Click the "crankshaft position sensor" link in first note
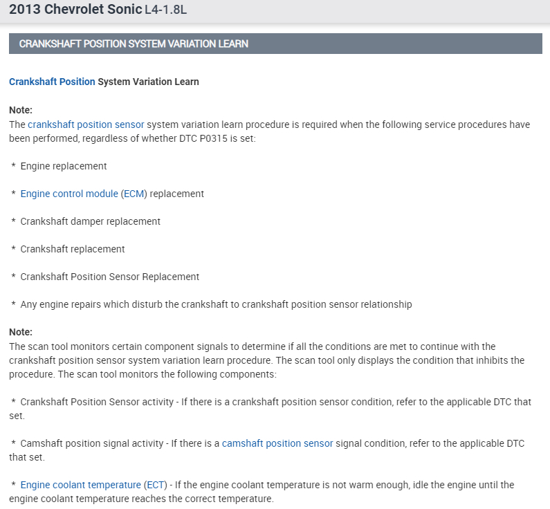 [86, 124]
